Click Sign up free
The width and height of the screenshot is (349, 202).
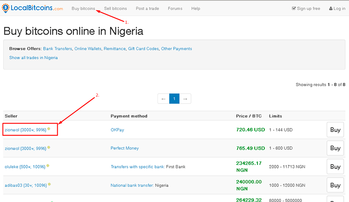306,8
